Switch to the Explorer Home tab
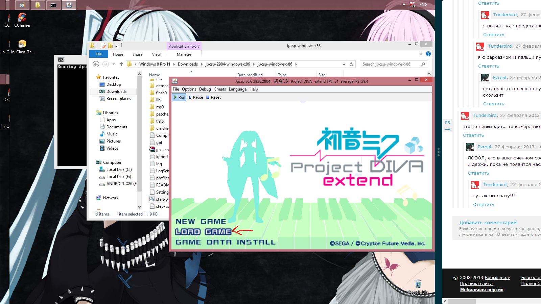Viewport: 541px width, 304px height. click(x=118, y=54)
